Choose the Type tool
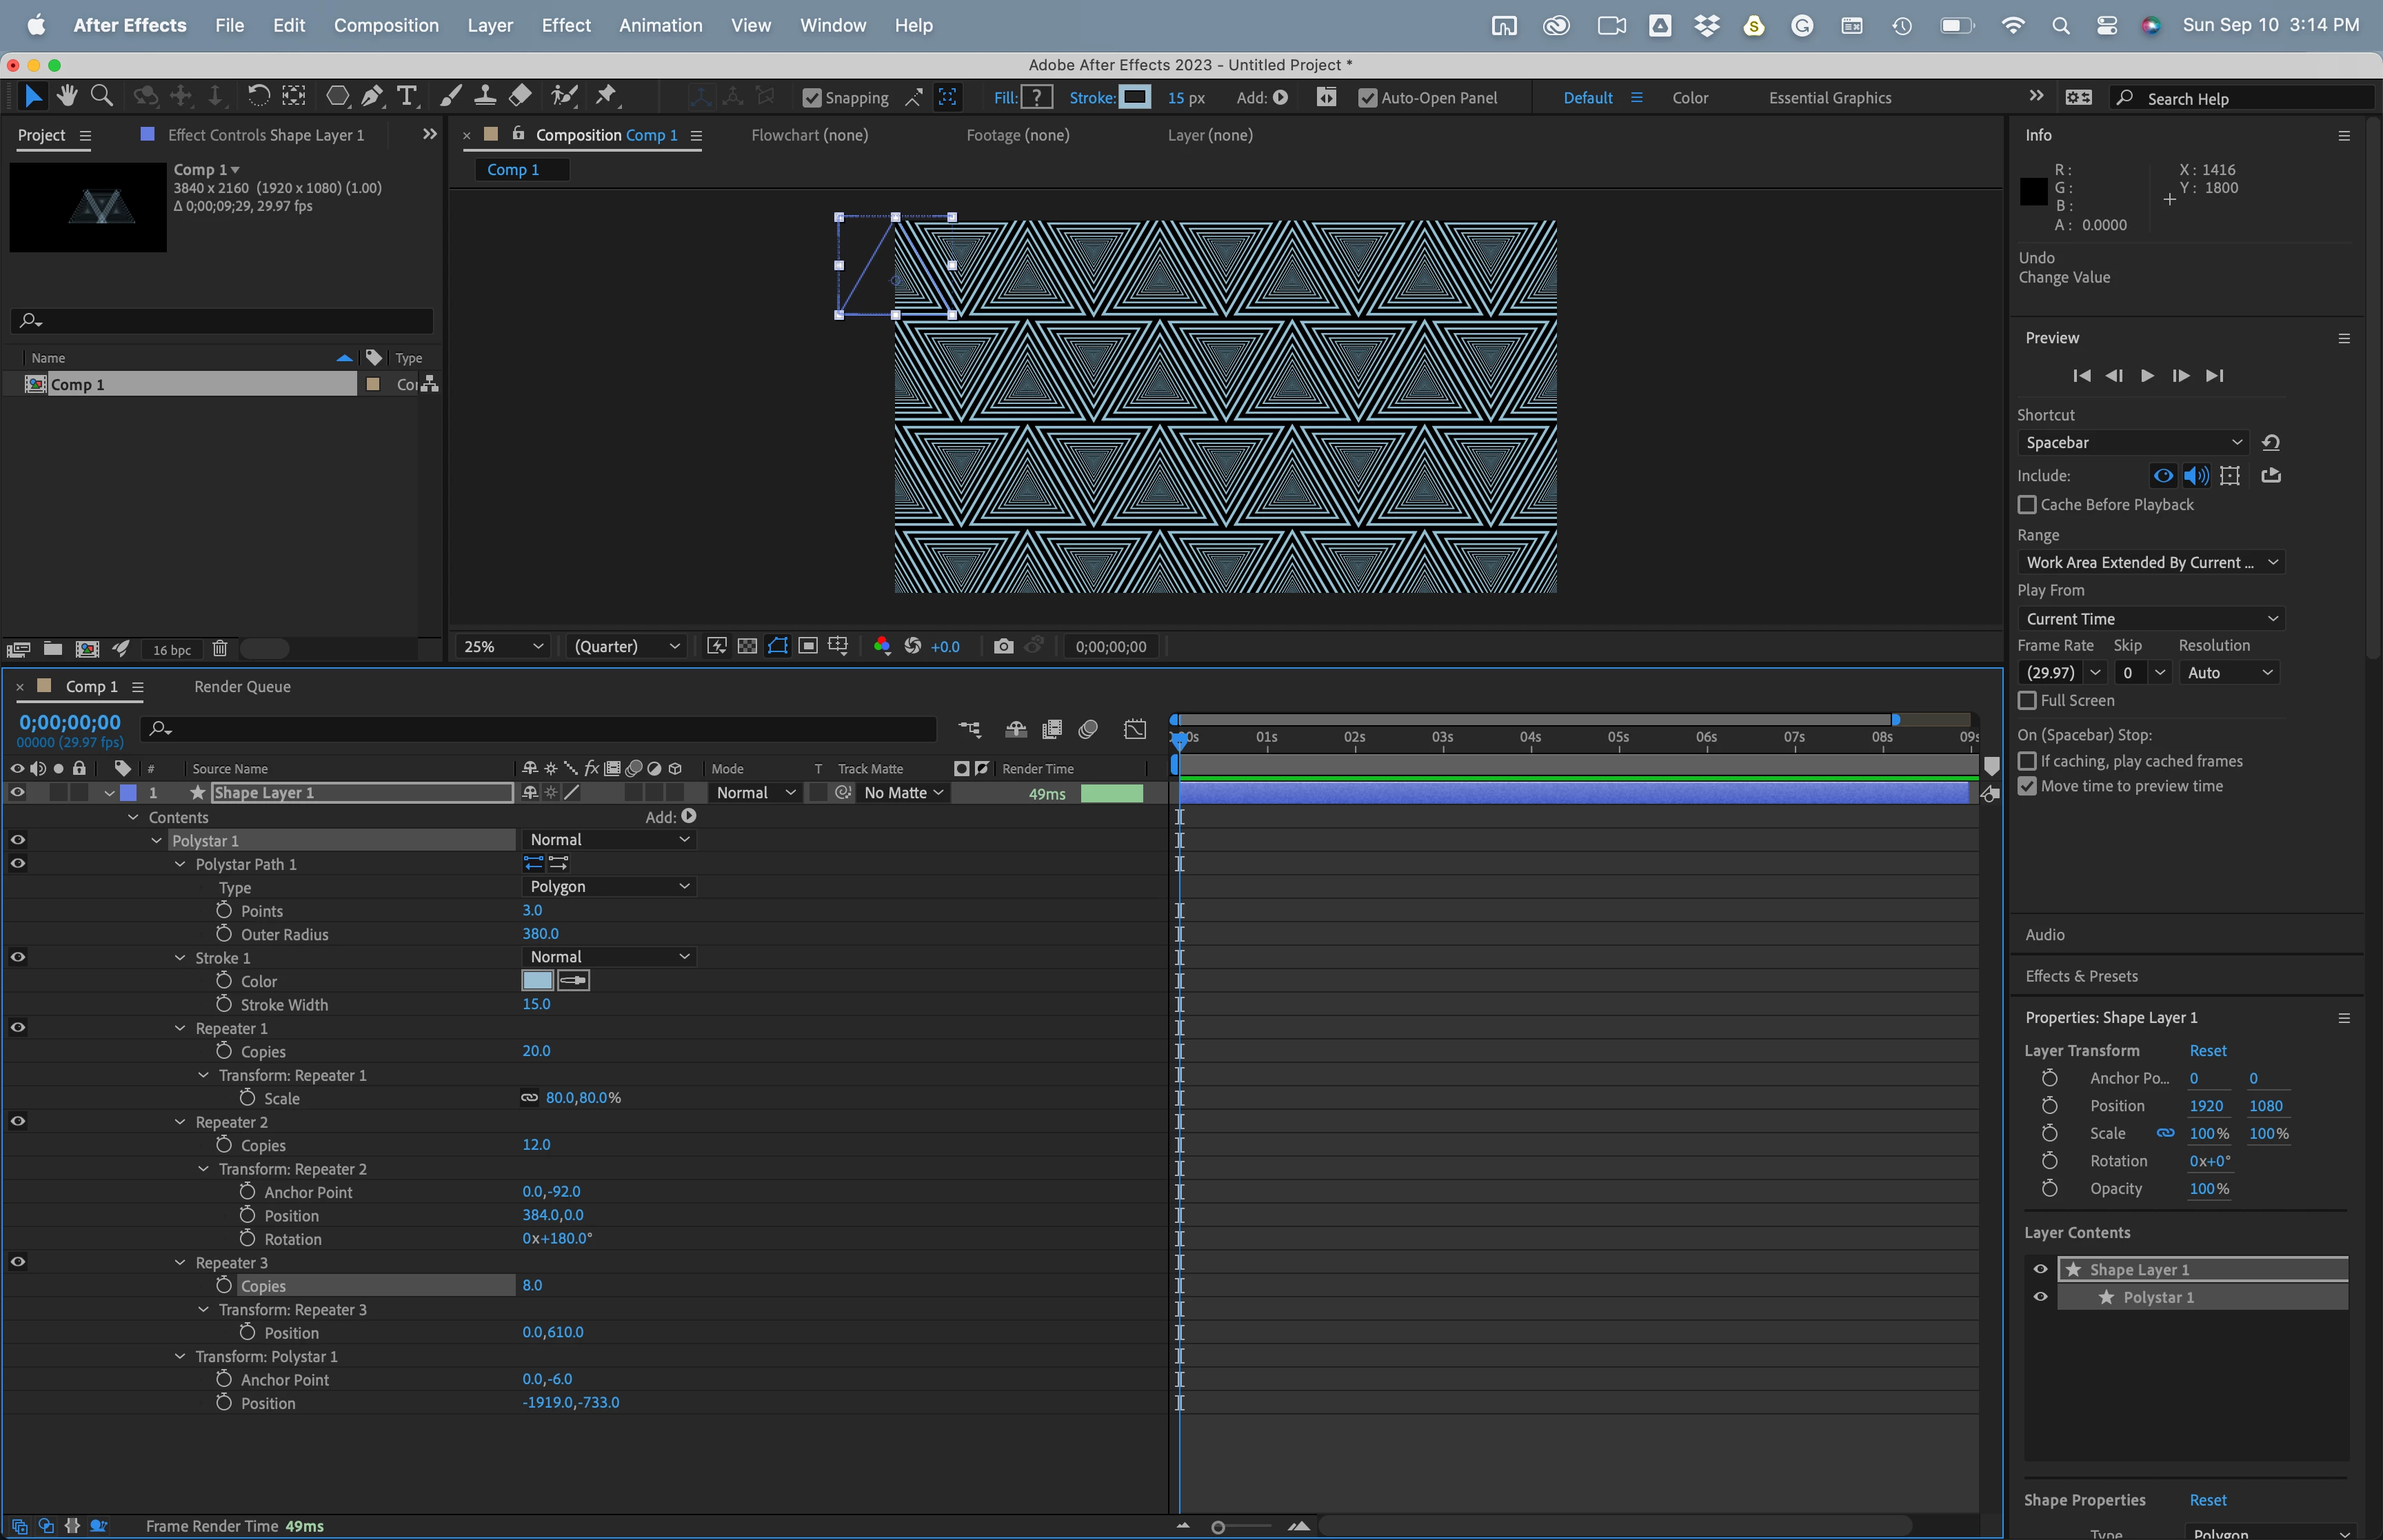The image size is (2383, 1540). (406, 96)
